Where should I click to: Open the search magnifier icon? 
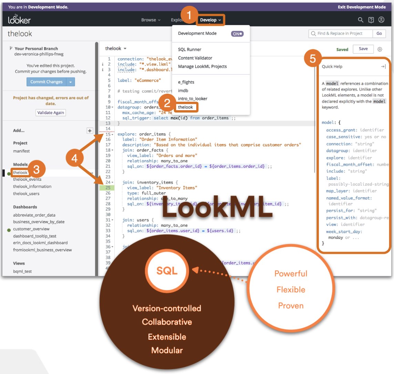[x=361, y=20]
